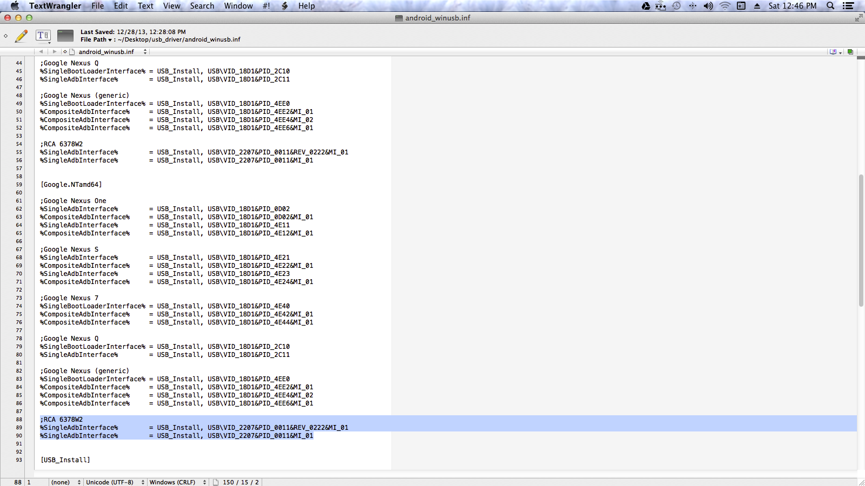Screen dimensions: 865x486
Task: Click the green split-view icon above the scrollbar
Action: pyautogui.click(x=850, y=51)
